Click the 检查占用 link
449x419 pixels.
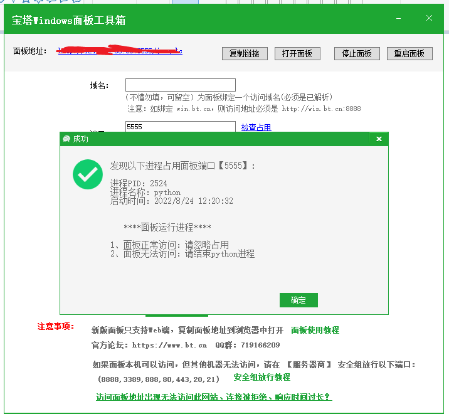tap(256, 127)
